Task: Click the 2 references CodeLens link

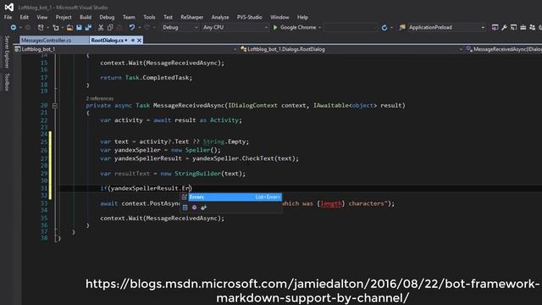Action: 100,98
